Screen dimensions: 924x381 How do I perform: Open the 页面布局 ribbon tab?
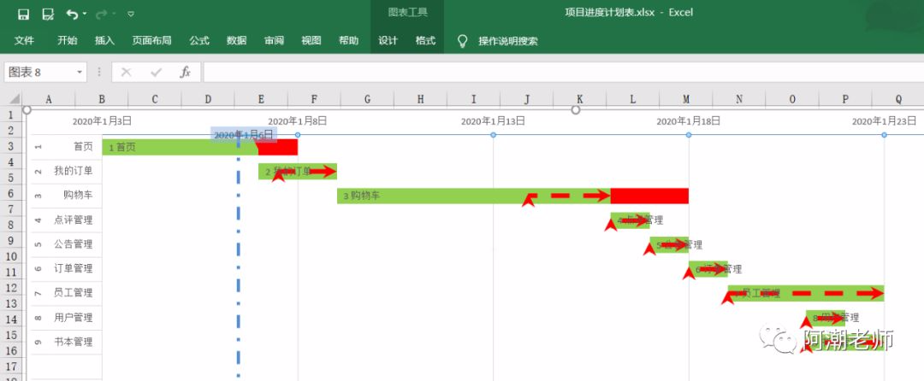point(151,40)
